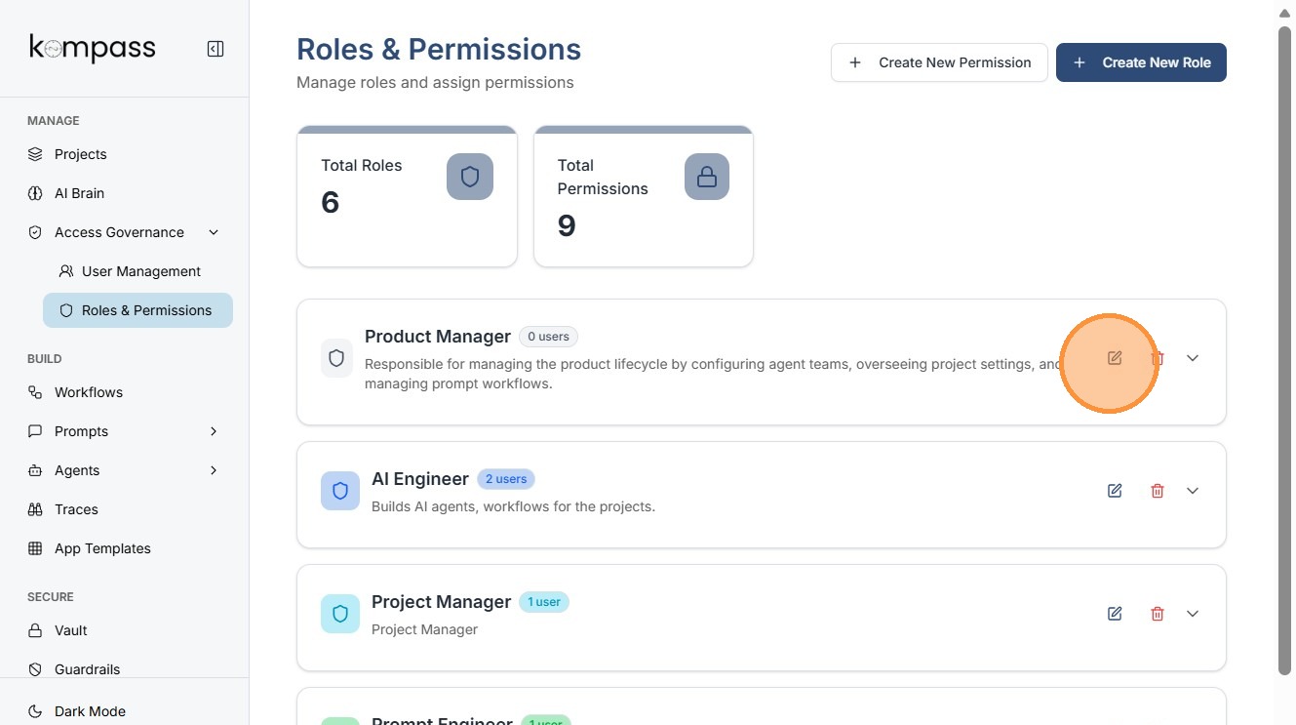Toggle Dark Mode
Viewport: 1296px width, 725px height.
tap(90, 711)
